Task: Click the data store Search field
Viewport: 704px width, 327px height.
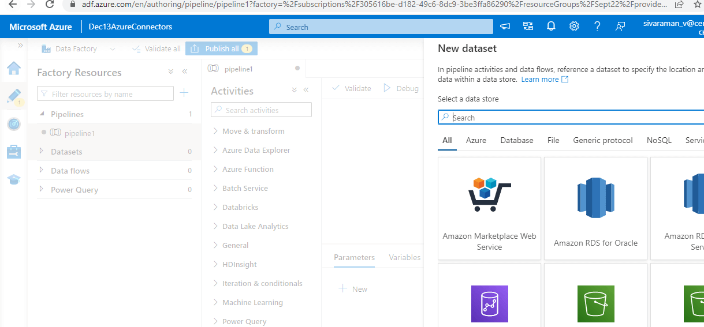Action: coord(571,117)
